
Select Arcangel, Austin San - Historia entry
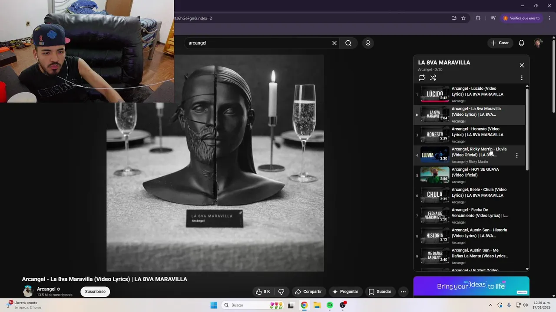tap(469, 236)
